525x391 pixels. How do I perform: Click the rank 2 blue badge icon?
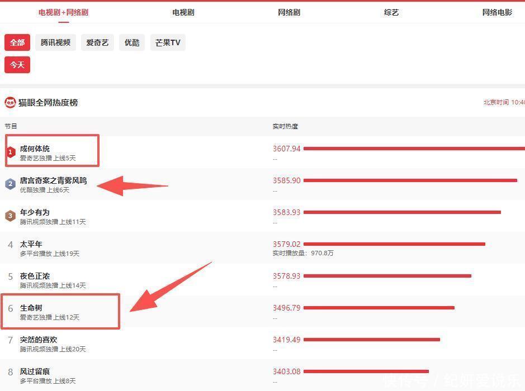[10, 184]
